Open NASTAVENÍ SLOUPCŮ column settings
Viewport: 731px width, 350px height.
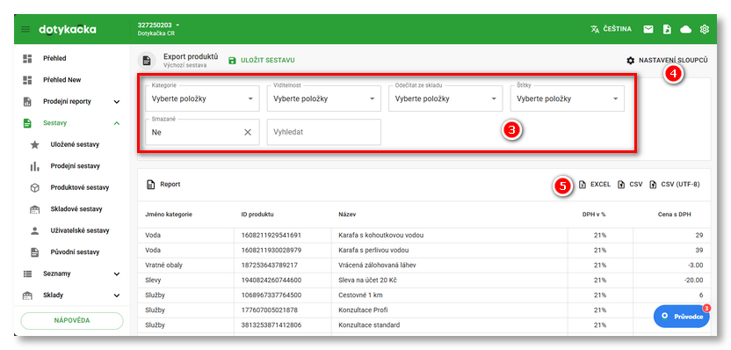(x=668, y=60)
